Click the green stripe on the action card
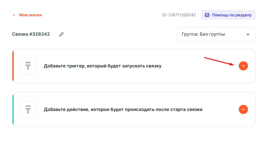This screenshot has width=273, height=150. pyautogui.click(x=13, y=109)
